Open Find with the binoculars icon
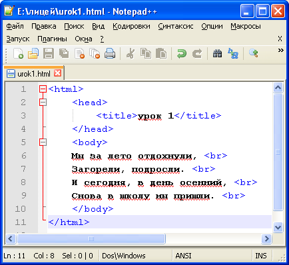The image size is (289, 265). coord(218,53)
